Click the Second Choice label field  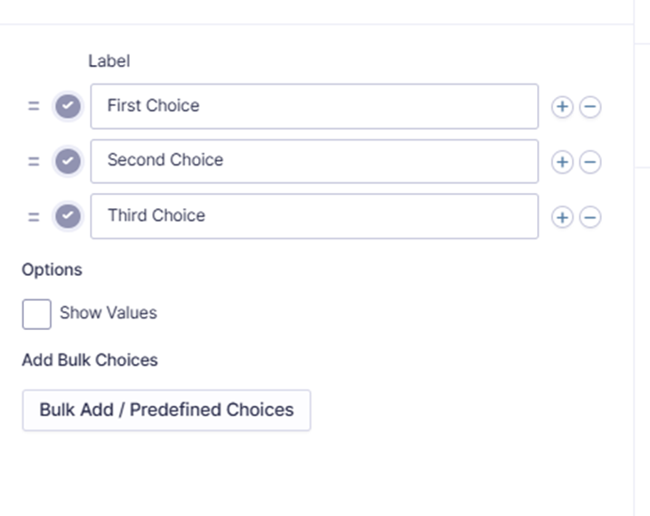coord(314,161)
